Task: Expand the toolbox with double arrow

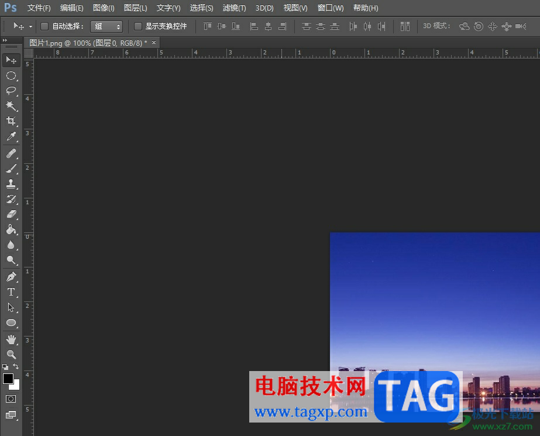Action: point(5,40)
